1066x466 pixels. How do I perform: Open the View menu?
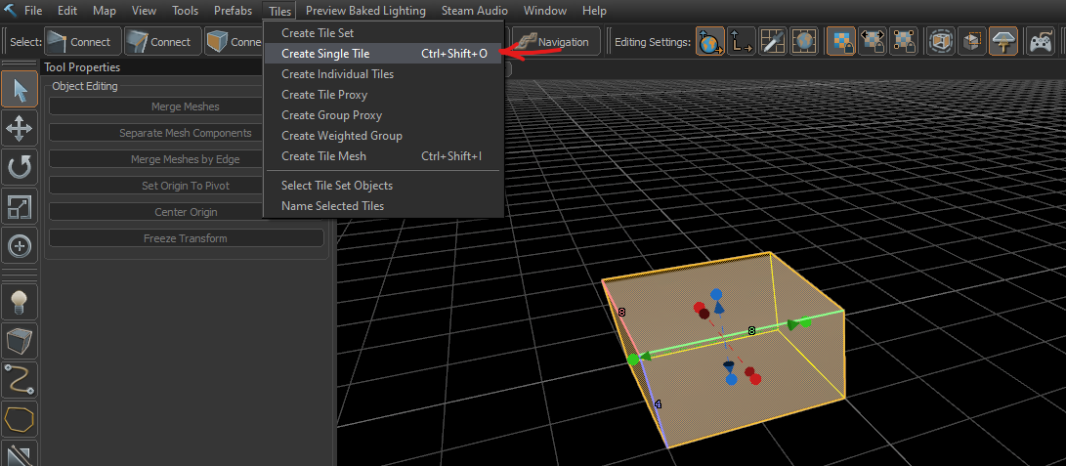coord(144,11)
